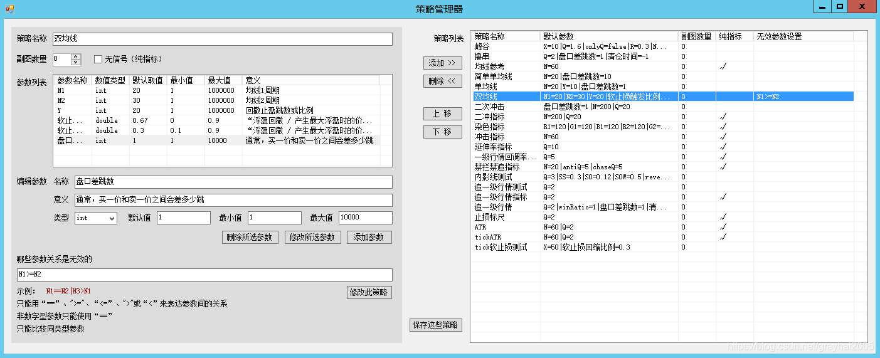Click the 数值类型 column header
This screenshot has height=358, width=880.
[x=111, y=80]
